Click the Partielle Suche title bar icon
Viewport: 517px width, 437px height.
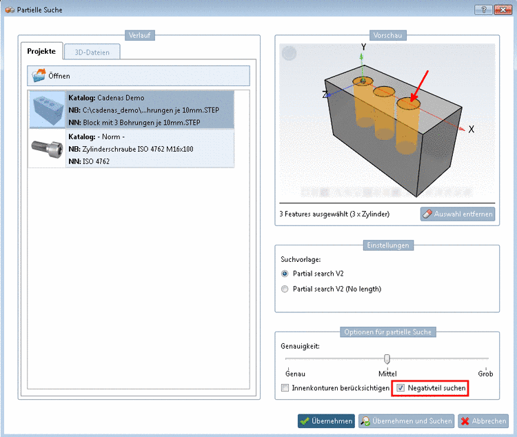pyautogui.click(x=9, y=8)
